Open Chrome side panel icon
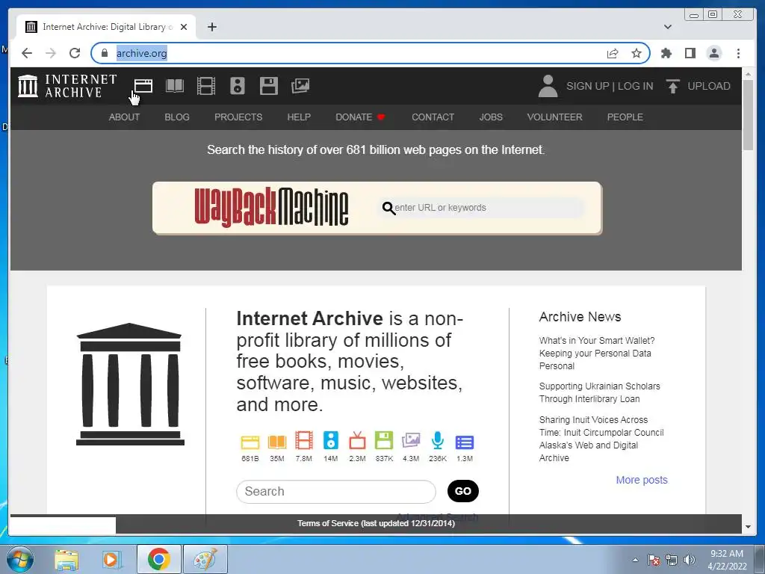This screenshot has height=574, width=765. [x=690, y=53]
